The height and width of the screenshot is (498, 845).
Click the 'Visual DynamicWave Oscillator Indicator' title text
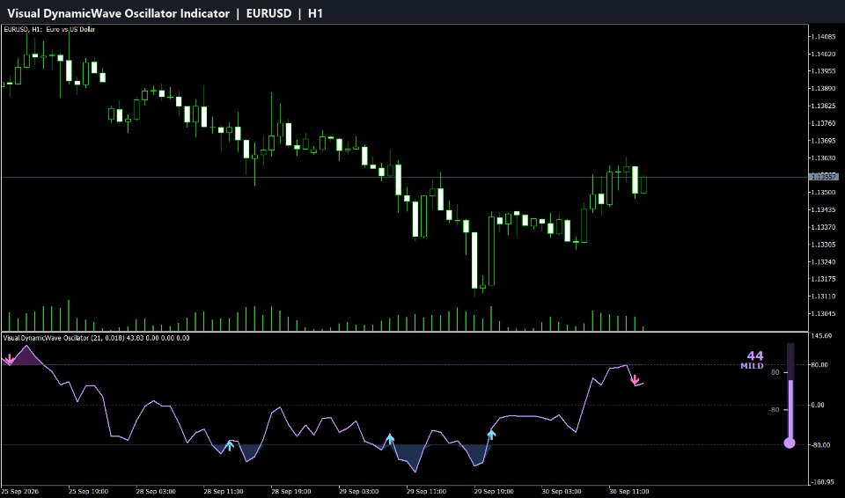click(x=119, y=13)
